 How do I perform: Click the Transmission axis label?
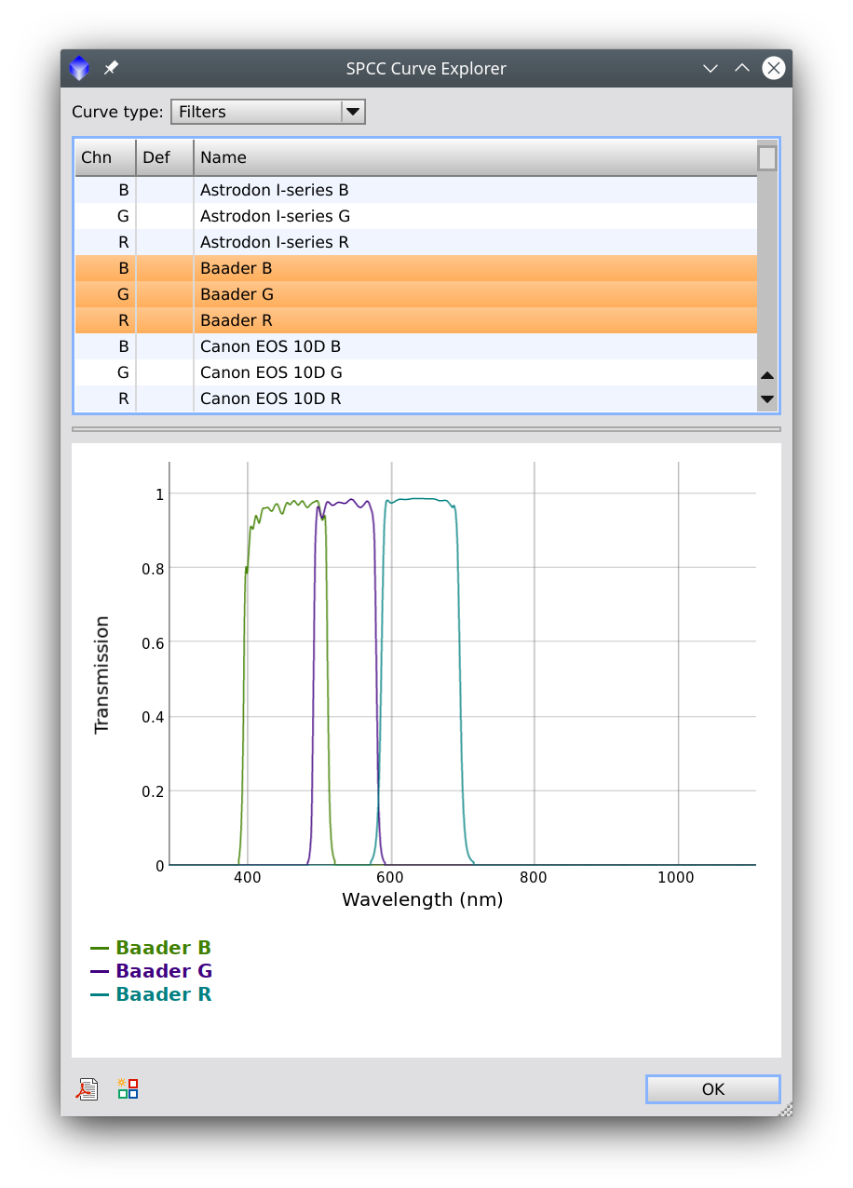[102, 675]
